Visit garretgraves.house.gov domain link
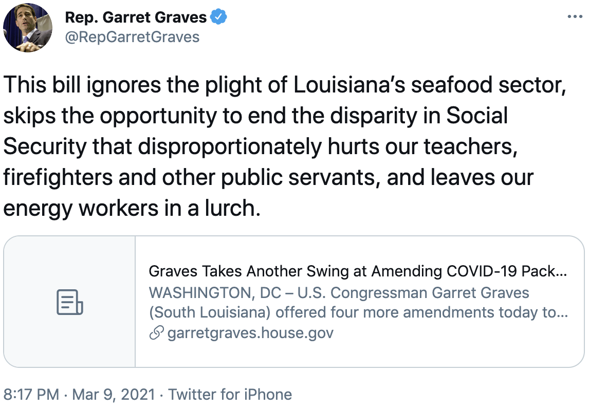Image resolution: width=589 pixels, height=409 pixels. coord(250,333)
